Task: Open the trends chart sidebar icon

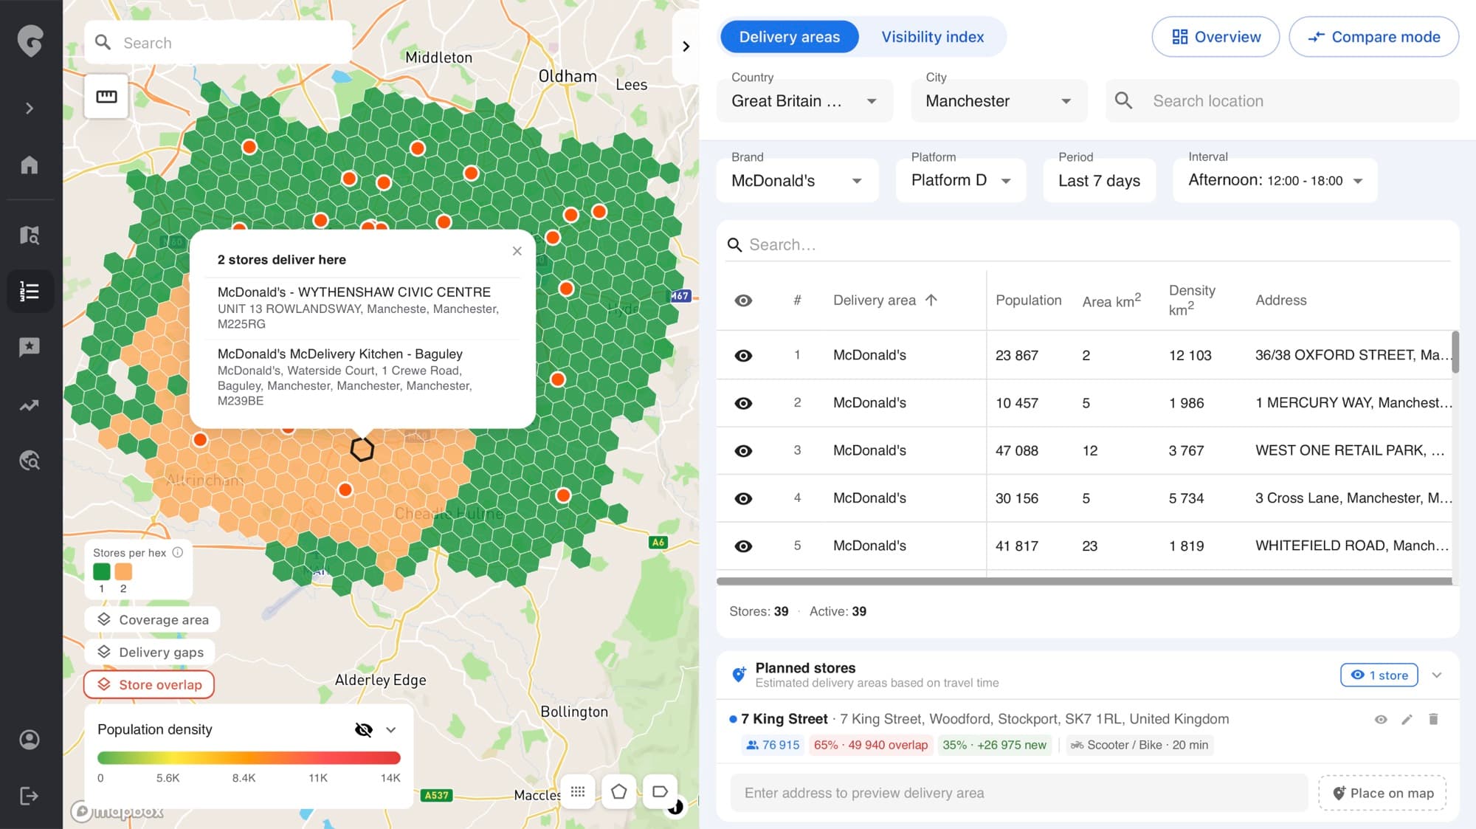Action: click(x=30, y=405)
